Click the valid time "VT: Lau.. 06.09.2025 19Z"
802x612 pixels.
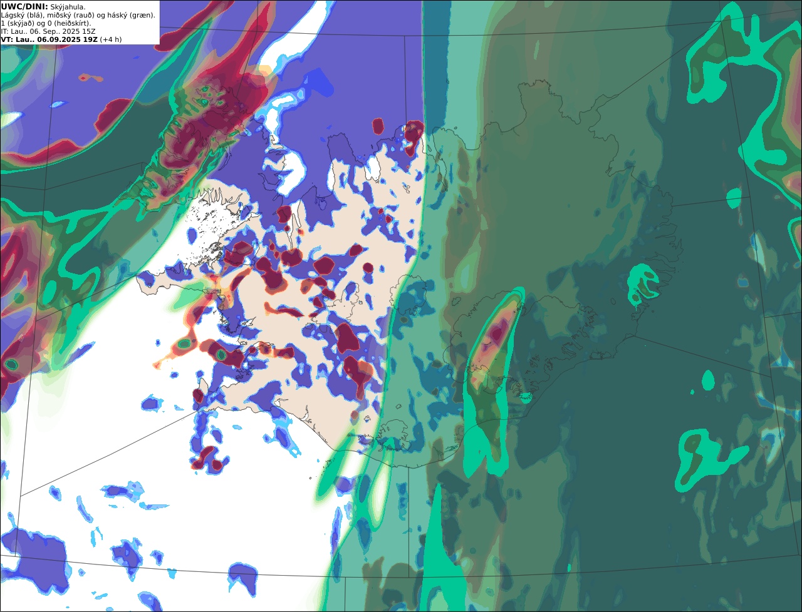(49, 39)
